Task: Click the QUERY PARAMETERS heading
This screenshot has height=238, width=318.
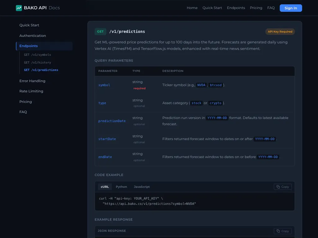Action: 114,60
